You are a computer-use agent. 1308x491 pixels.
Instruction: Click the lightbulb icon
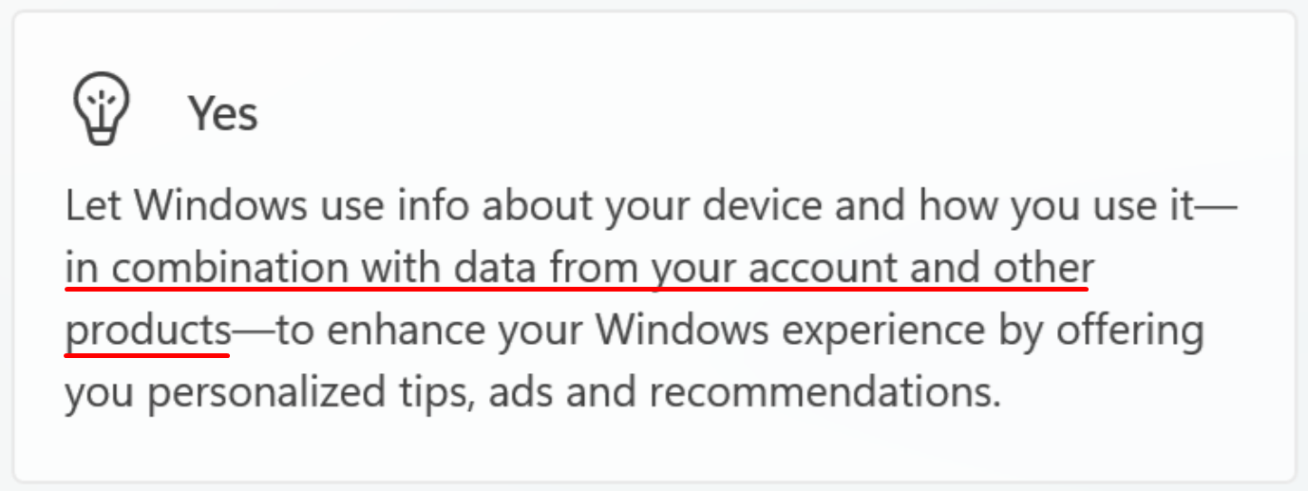[102, 108]
